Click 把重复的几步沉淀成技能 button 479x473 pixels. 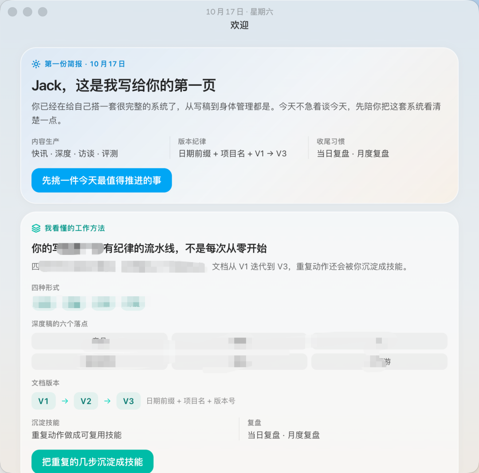click(x=92, y=461)
